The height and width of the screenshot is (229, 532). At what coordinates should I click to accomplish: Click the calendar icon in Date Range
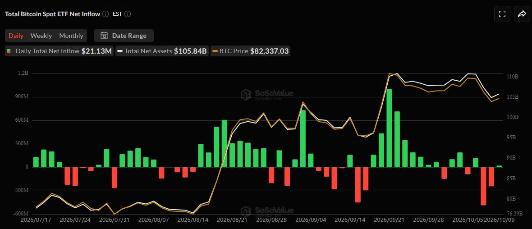[x=105, y=36]
